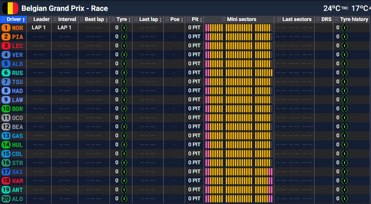The image size is (371, 204).
Task: Click the orange position 1 badge for NOR
Action: click(6, 28)
